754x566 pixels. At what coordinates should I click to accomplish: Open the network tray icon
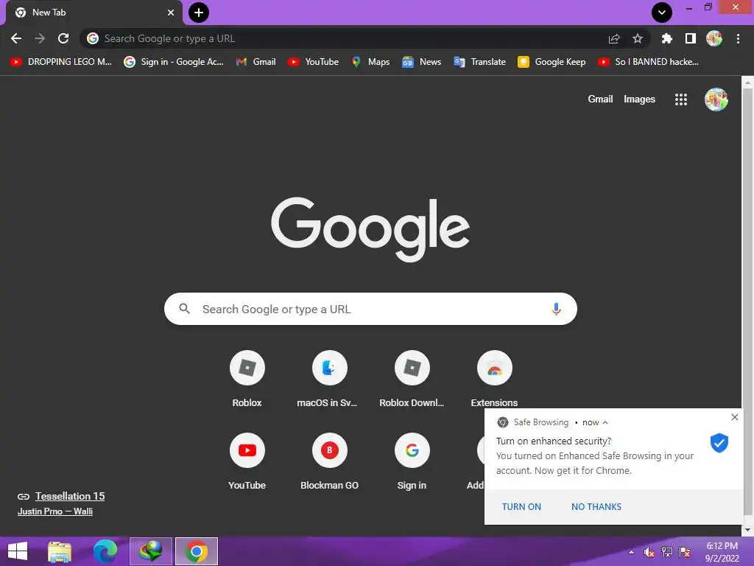click(667, 552)
